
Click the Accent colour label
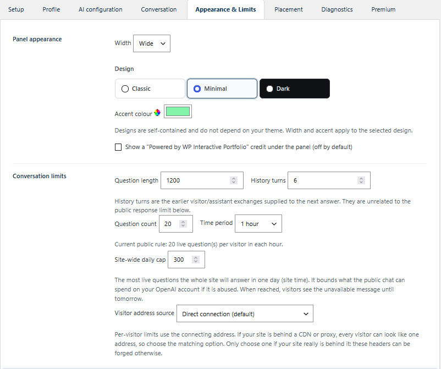click(x=133, y=114)
